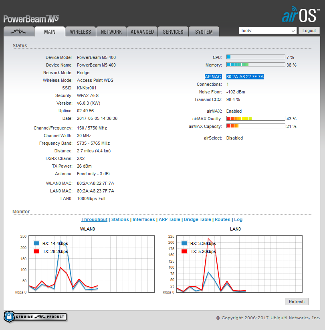The image size is (325, 330).
Task: Click the WLAN0 throughput graph
Action: (x=91, y=264)
